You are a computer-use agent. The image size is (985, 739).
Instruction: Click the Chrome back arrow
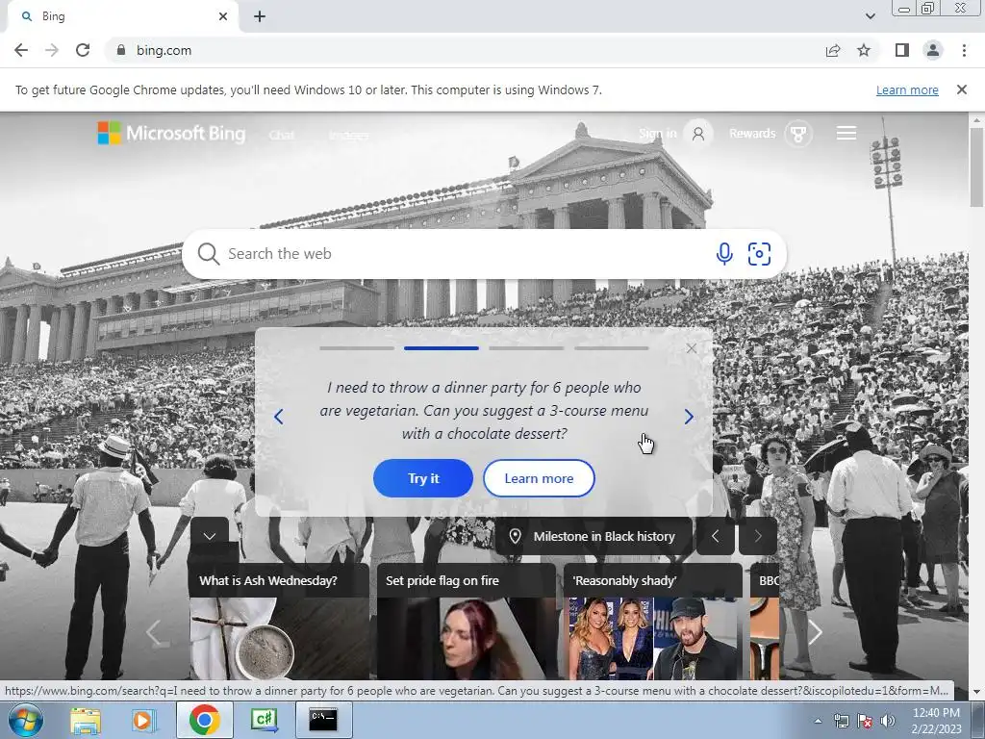tap(21, 50)
